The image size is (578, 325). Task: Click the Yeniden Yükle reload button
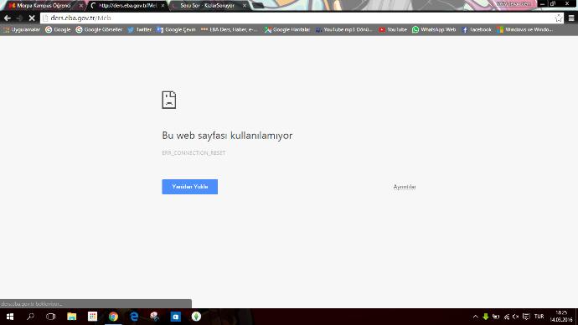pyautogui.click(x=190, y=187)
